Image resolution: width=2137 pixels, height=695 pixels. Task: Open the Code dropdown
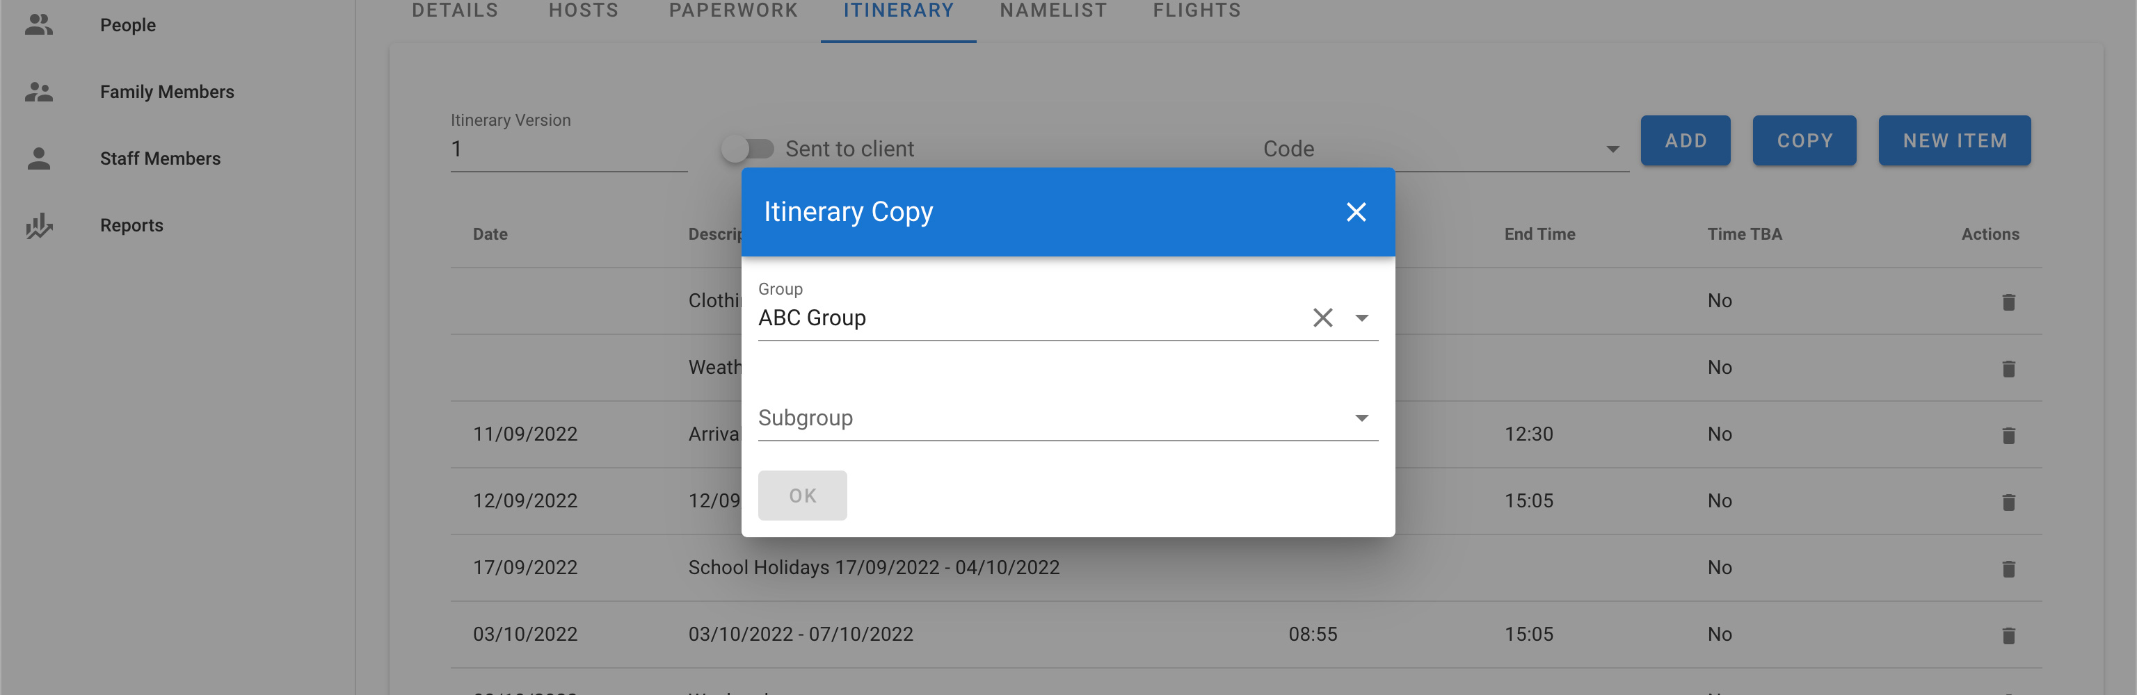1612,149
